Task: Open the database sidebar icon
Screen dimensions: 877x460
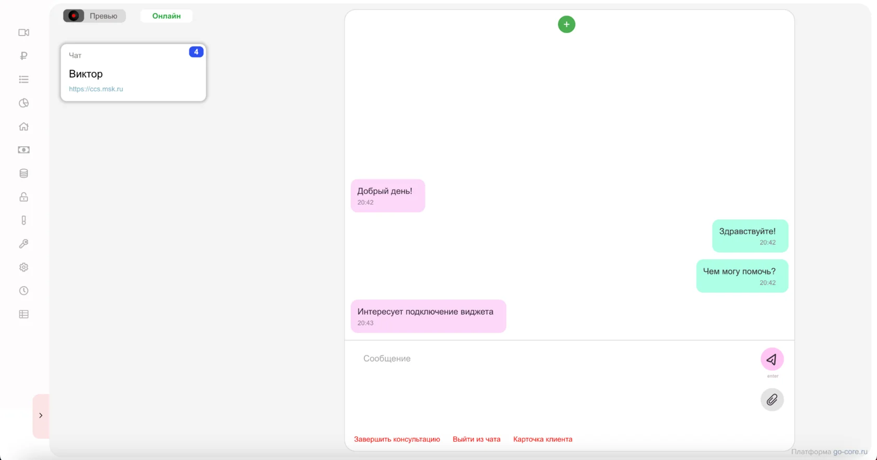Action: 24,173
